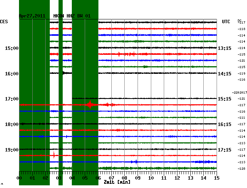Click the date label Apr27,2011
The width and height of the screenshot is (247, 188).
[x=32, y=16]
